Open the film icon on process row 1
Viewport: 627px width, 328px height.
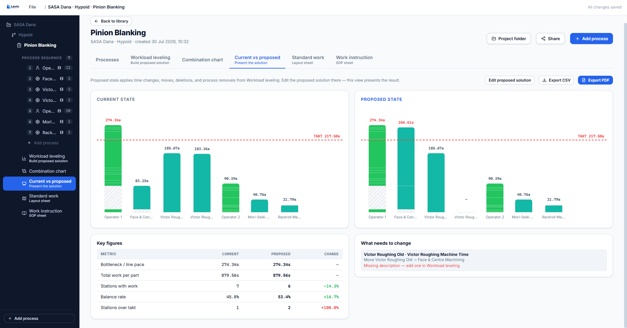[59, 68]
